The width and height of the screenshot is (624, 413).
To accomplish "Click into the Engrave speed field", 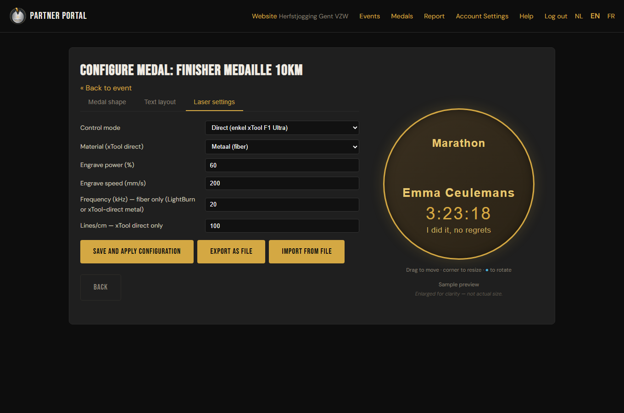I will point(282,184).
